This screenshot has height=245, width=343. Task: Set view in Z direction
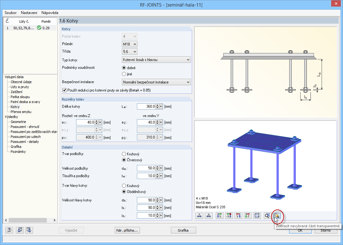[x=248, y=216]
